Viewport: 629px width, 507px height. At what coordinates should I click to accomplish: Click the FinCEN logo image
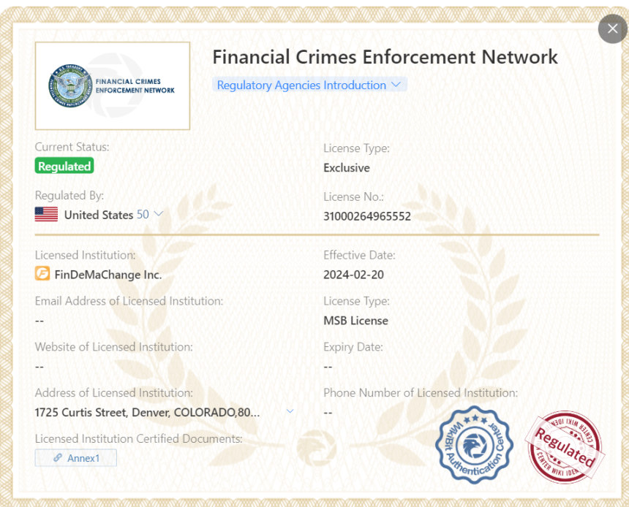[113, 85]
